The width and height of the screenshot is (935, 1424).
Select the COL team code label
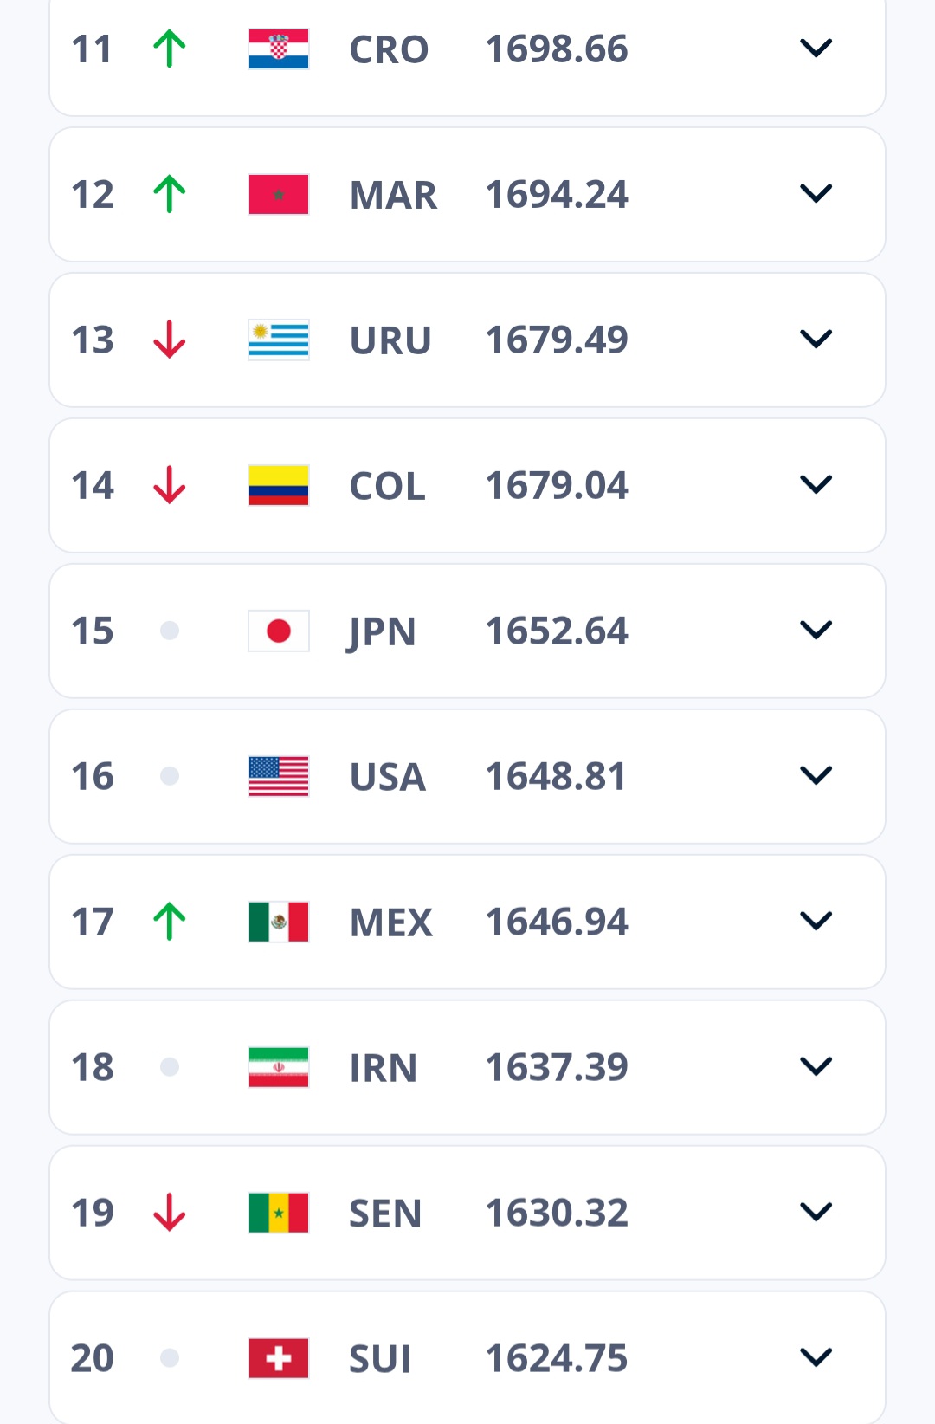pyautogui.click(x=387, y=486)
